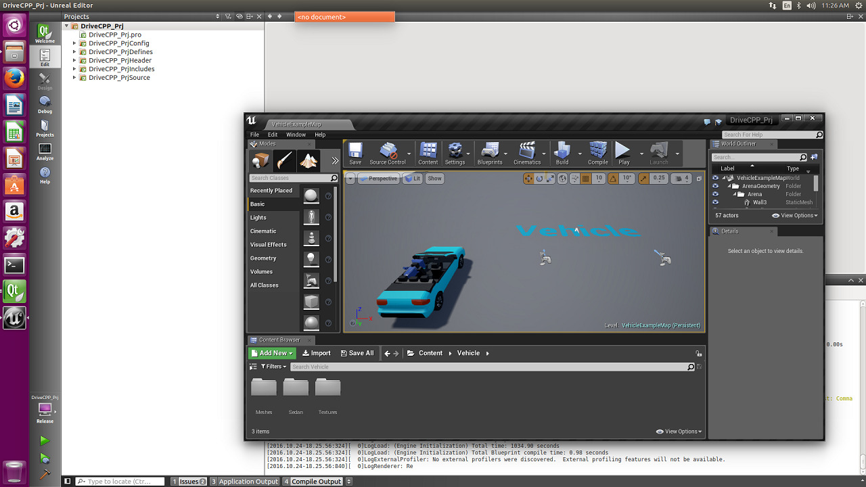The image size is (866, 487).
Task: Toggle visibility eye for Wall3 actor
Action: pos(715,202)
